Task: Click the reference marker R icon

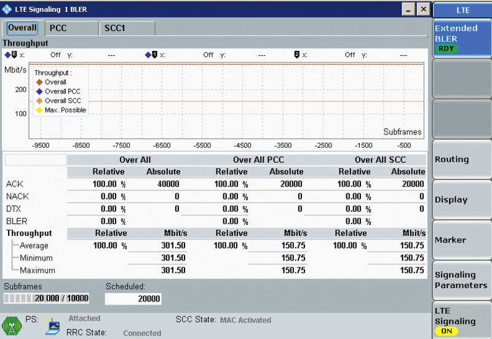Action: (x=14, y=55)
